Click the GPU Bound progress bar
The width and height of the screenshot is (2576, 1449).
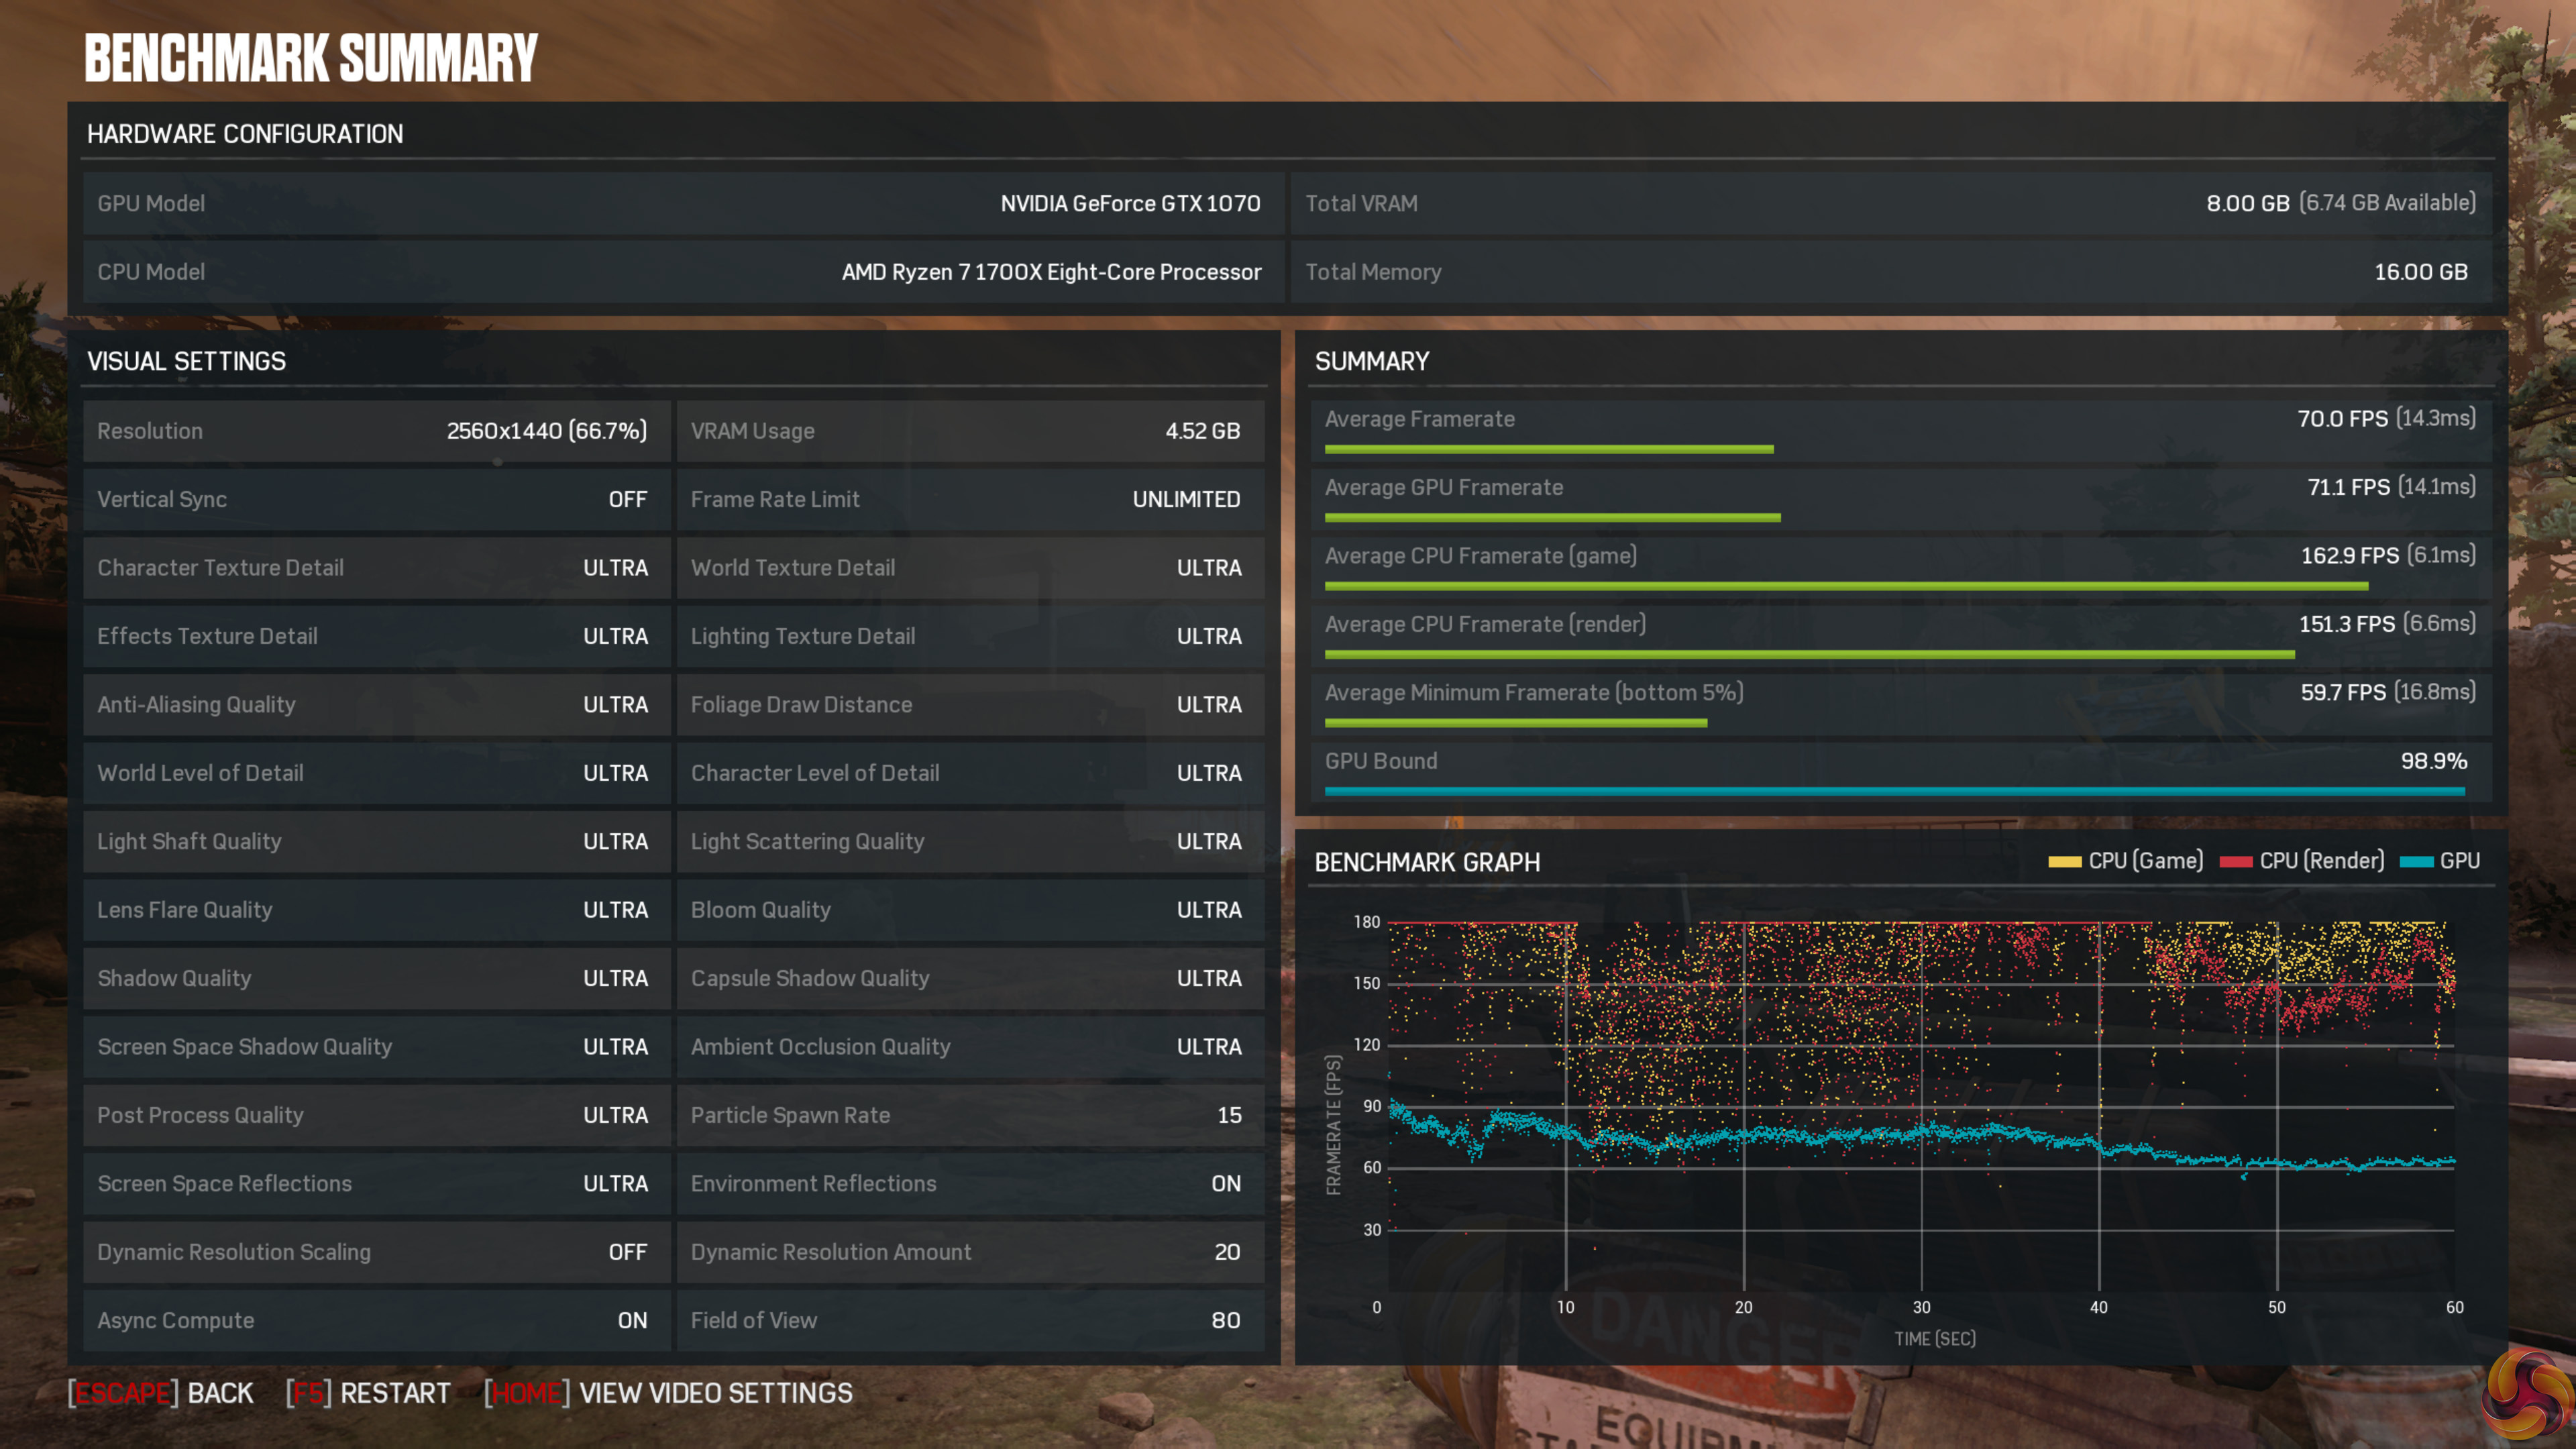pyautogui.click(x=1894, y=791)
